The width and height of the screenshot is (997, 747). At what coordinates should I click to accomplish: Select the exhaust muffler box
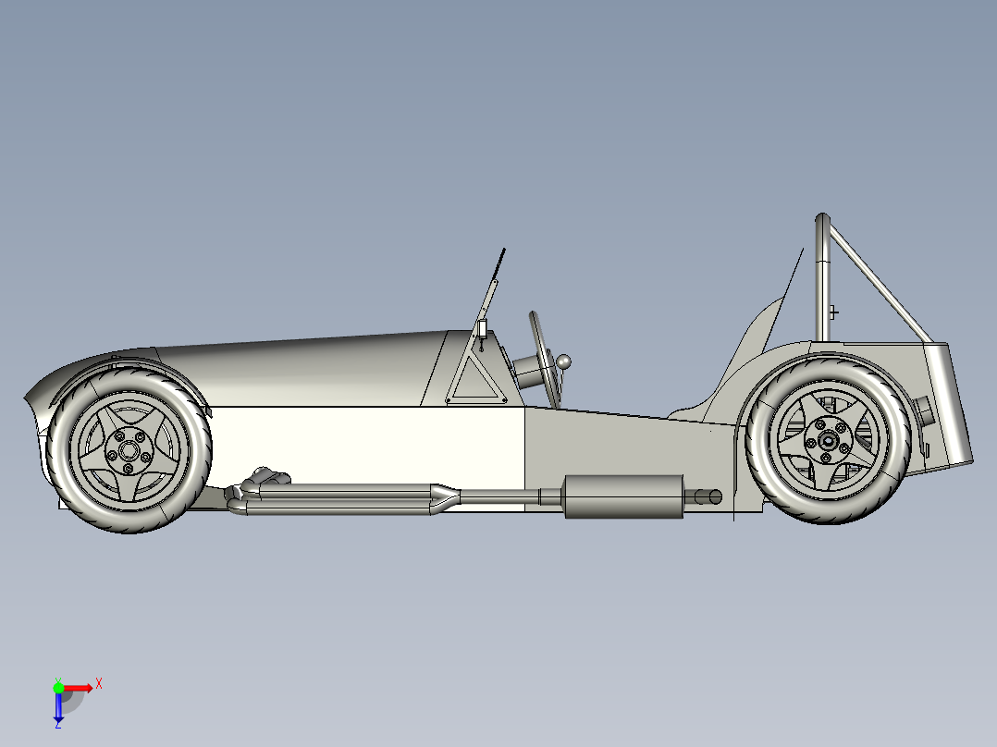point(623,496)
